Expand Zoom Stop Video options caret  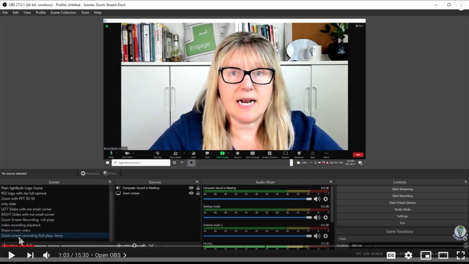[134, 153]
